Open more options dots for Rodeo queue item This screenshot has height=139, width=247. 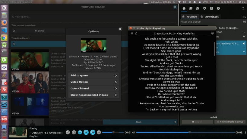(244, 33)
